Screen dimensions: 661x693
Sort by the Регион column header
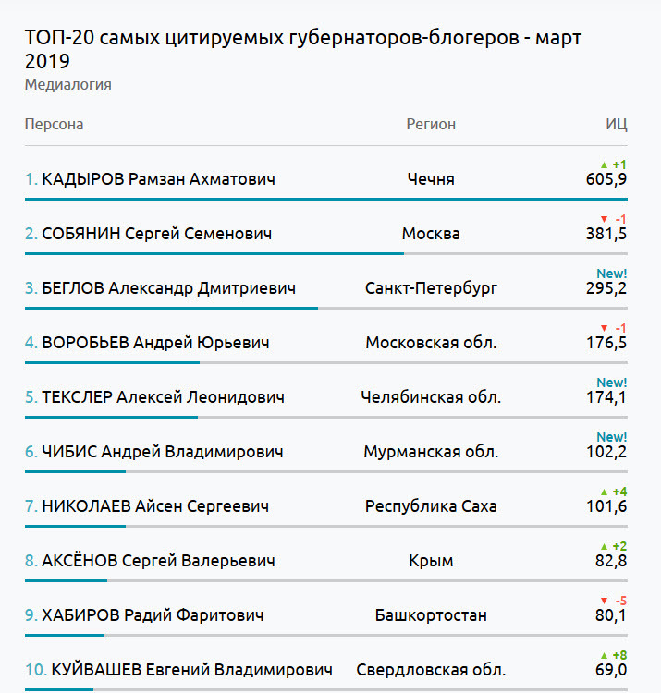tap(431, 125)
